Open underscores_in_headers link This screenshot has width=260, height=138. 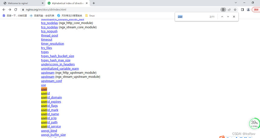pyautogui.click(x=58, y=64)
